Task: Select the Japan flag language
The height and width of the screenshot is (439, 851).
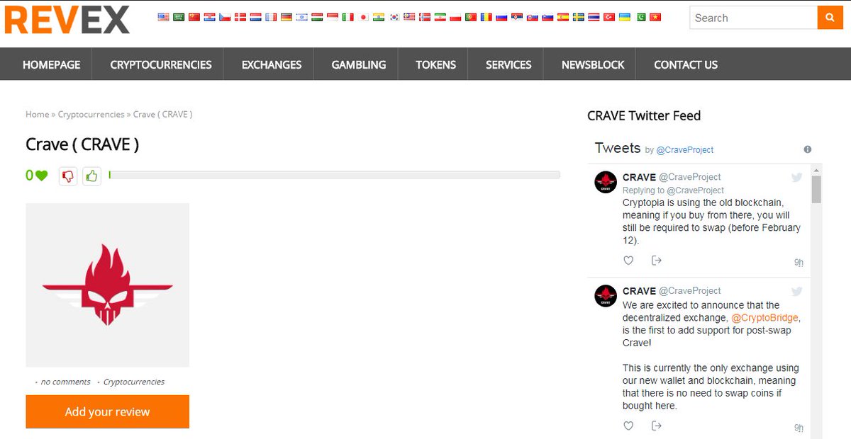Action: click(363, 17)
